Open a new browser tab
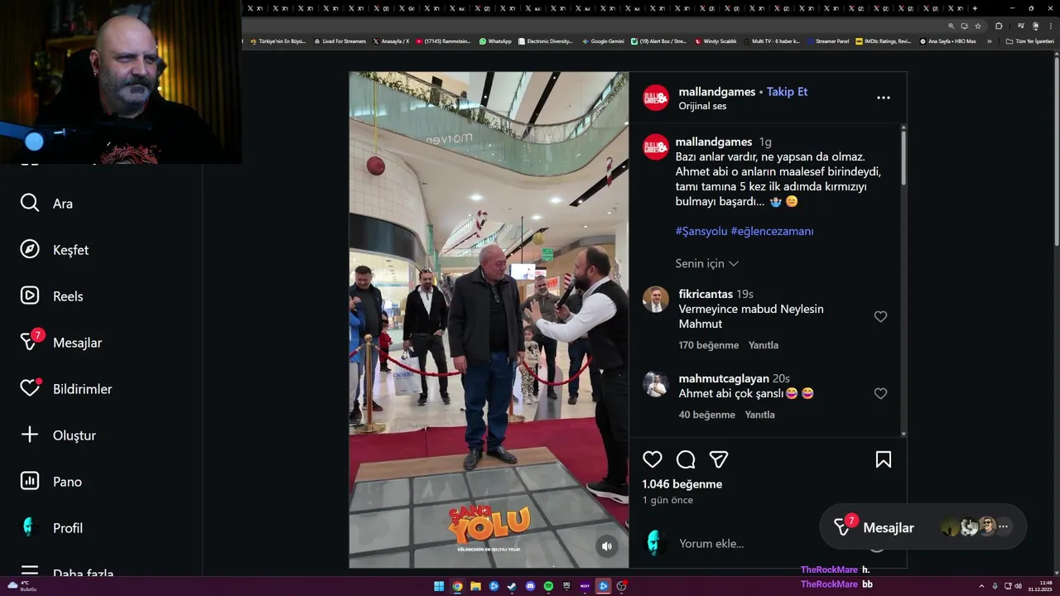The image size is (1060, 596). coord(975,8)
